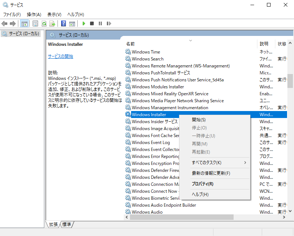294x236 pixels.
Task: Click the pause service toolbar icon
Action: (x=100, y=24)
